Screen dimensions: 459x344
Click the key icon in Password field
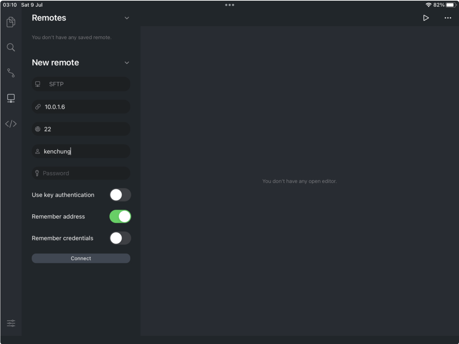[x=37, y=173]
